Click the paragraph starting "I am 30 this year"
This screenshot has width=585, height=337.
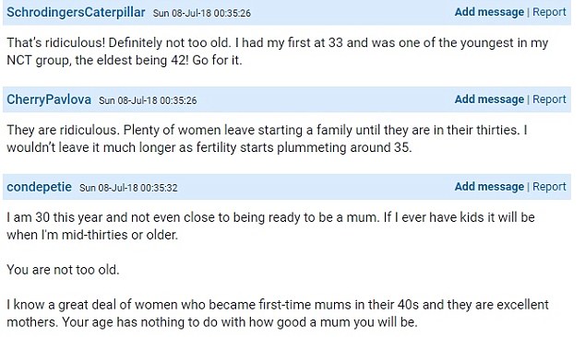pyautogui.click(x=271, y=226)
